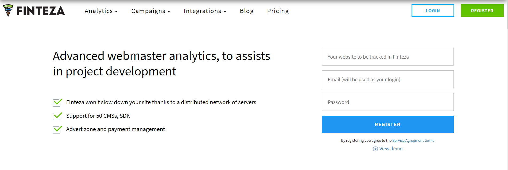Expand the Campaigns dropdown menu
The width and height of the screenshot is (508, 170).
tap(151, 11)
